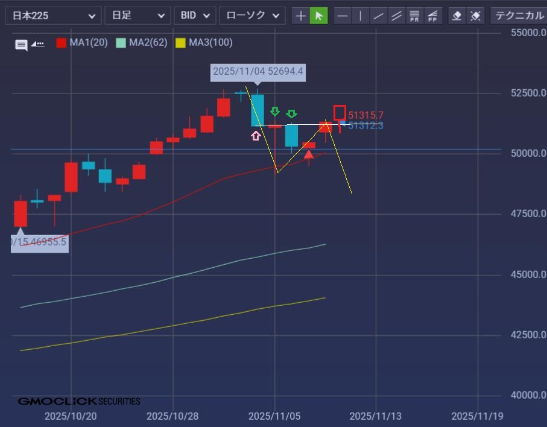Activate the green arrow pointer tool
This screenshot has height=427, width=547.
click(318, 16)
